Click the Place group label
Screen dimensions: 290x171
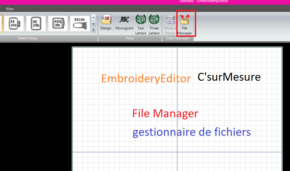130,38
